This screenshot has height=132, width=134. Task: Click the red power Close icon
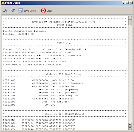tap(43, 11)
